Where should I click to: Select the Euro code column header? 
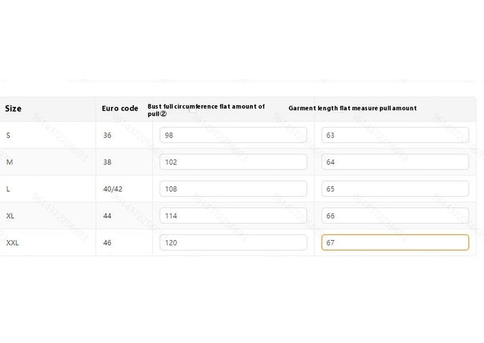[120, 108]
